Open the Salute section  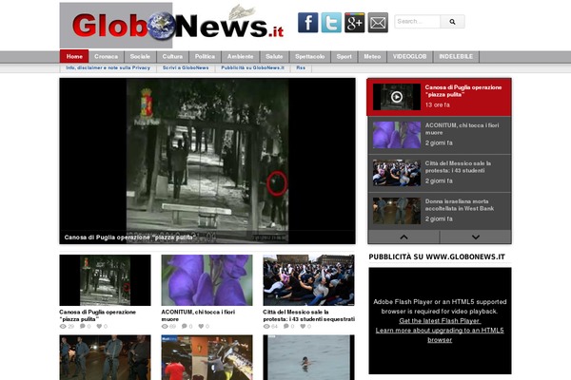tap(274, 57)
